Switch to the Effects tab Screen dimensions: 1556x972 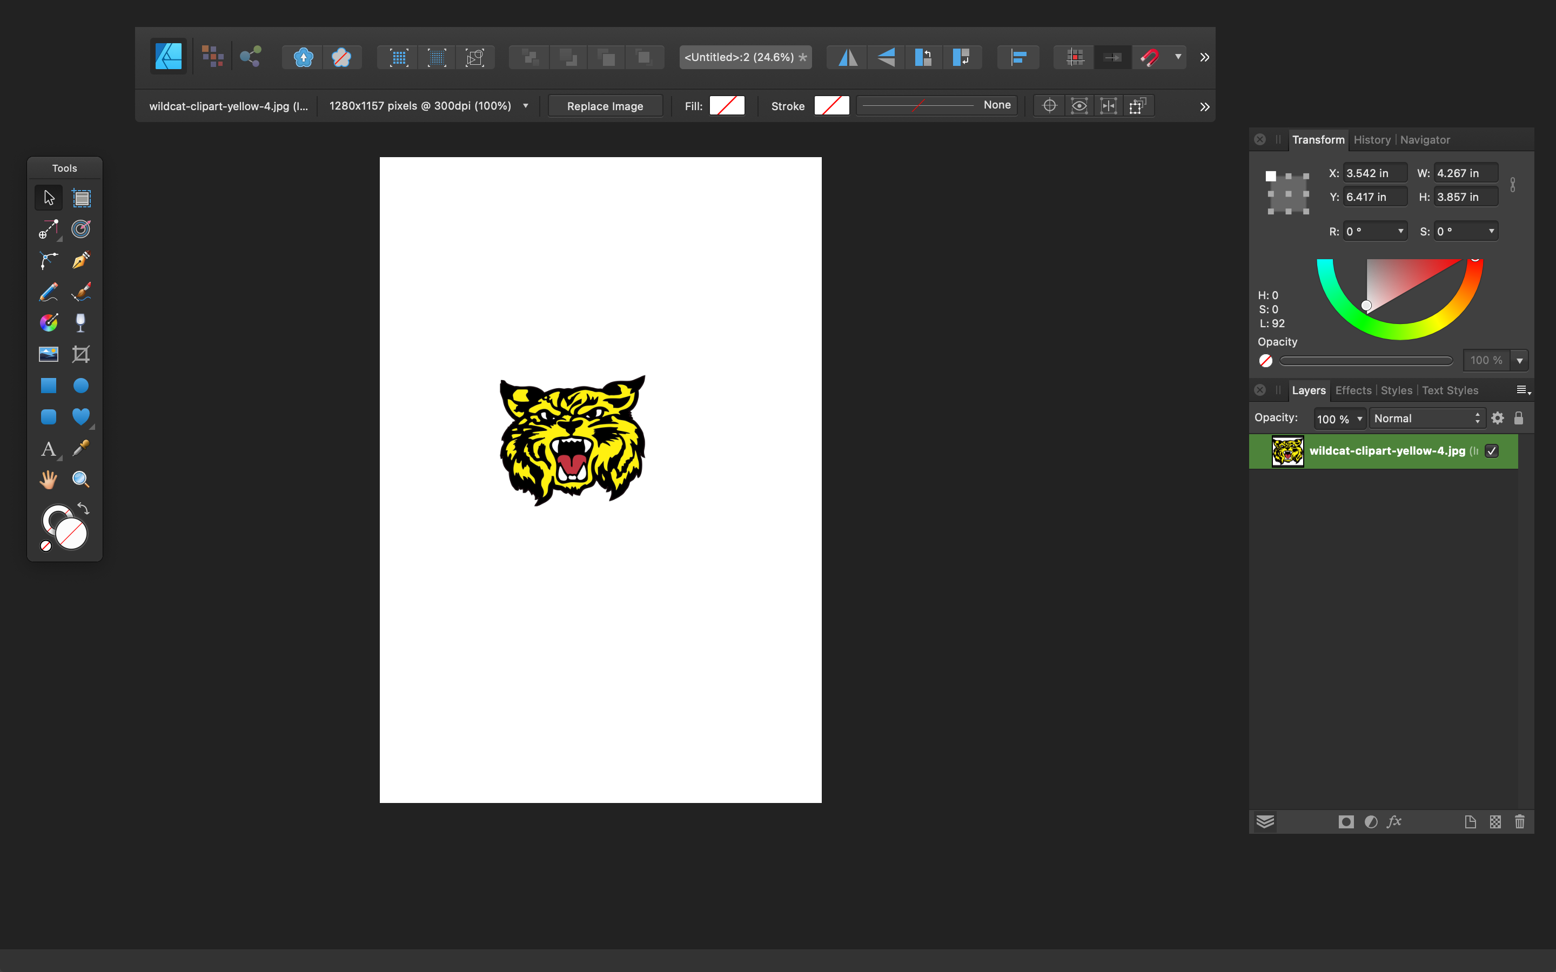tap(1353, 390)
